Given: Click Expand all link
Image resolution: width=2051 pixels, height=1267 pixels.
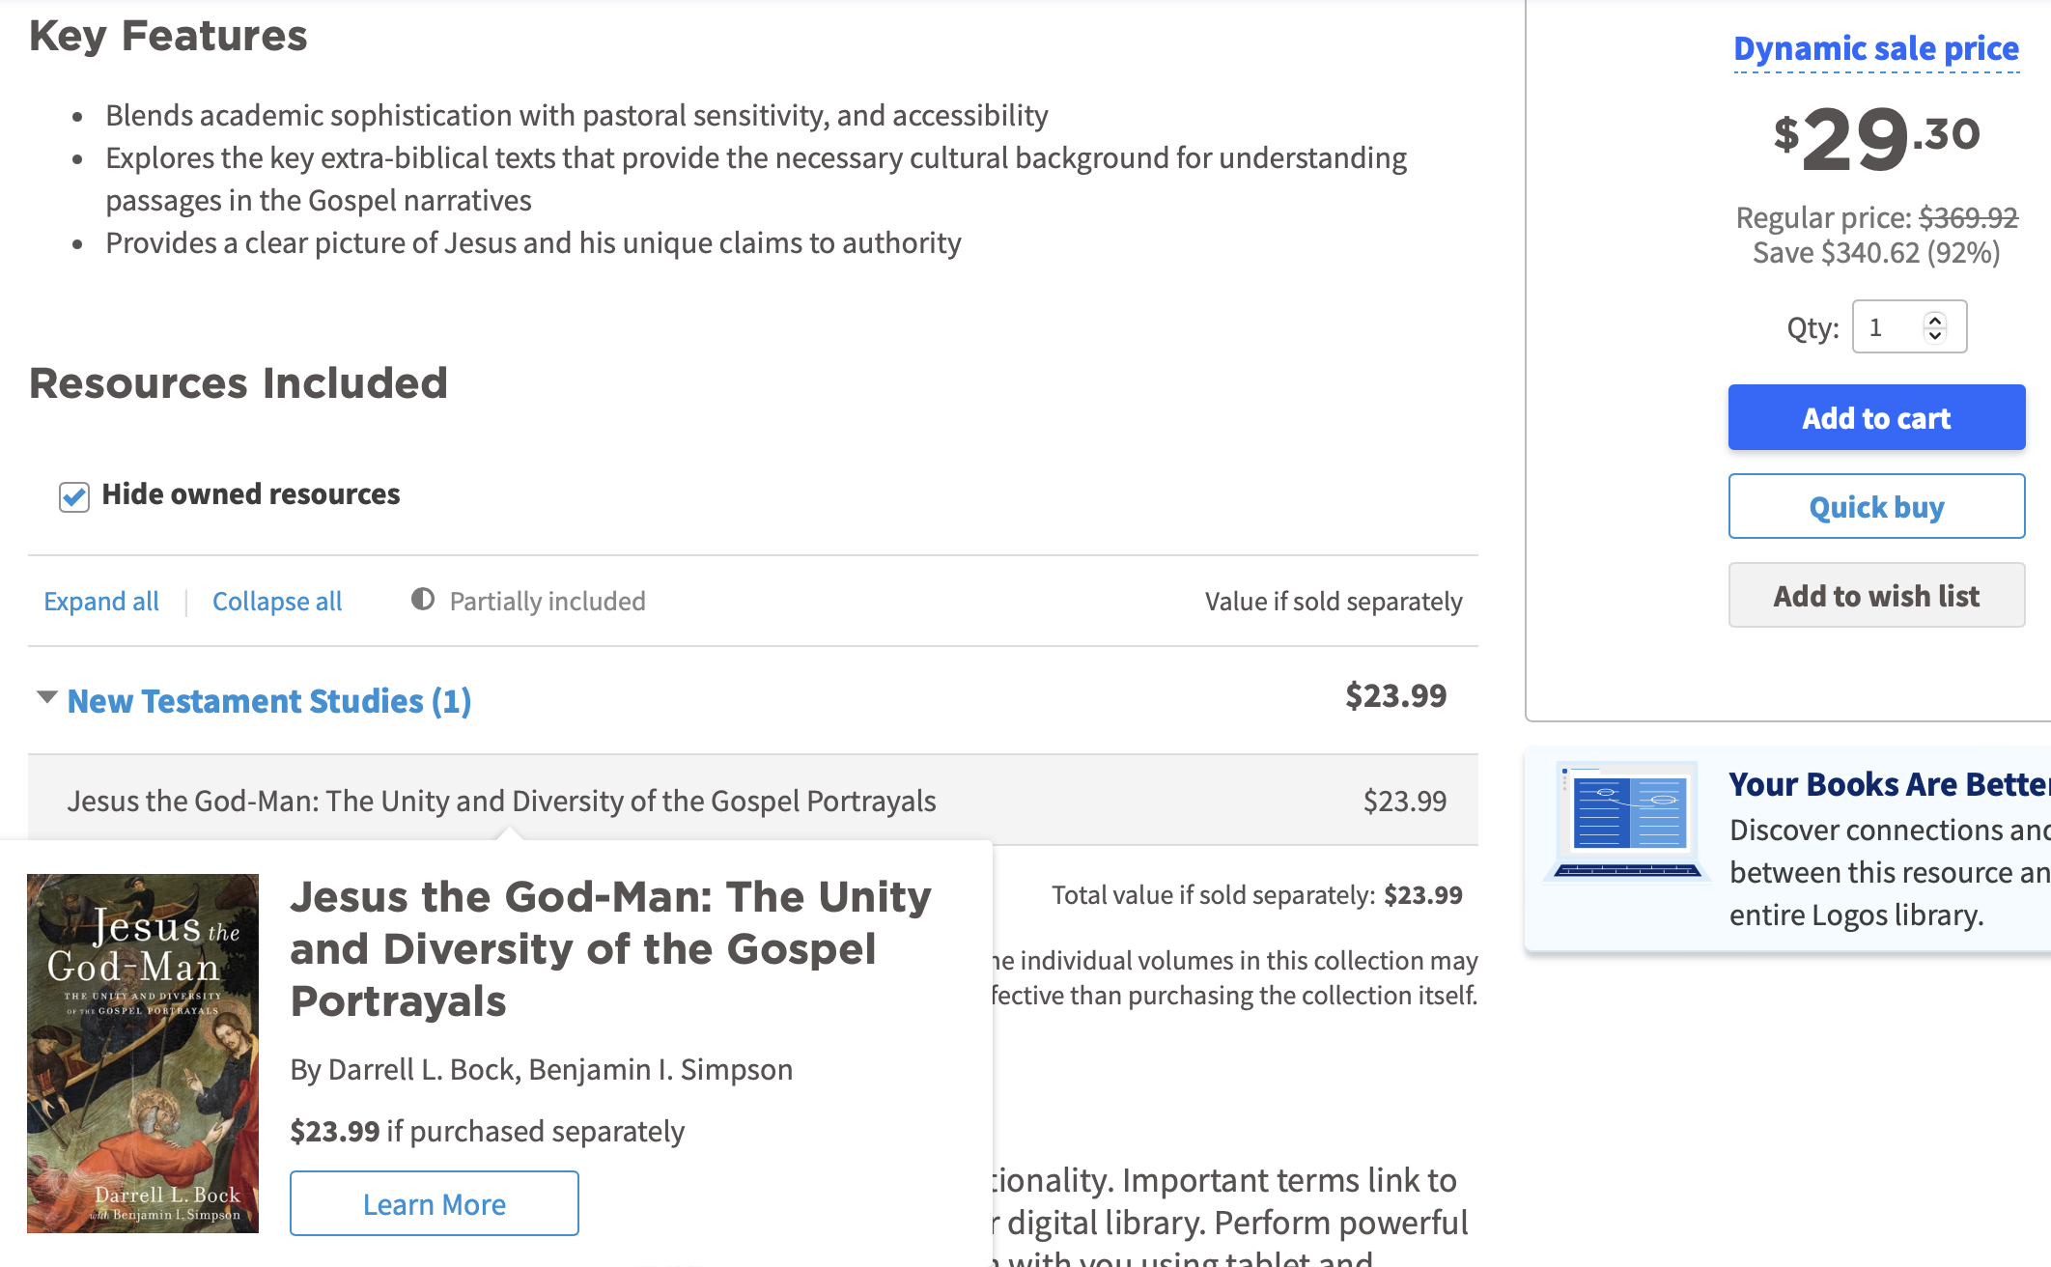Looking at the screenshot, I should 101,602.
